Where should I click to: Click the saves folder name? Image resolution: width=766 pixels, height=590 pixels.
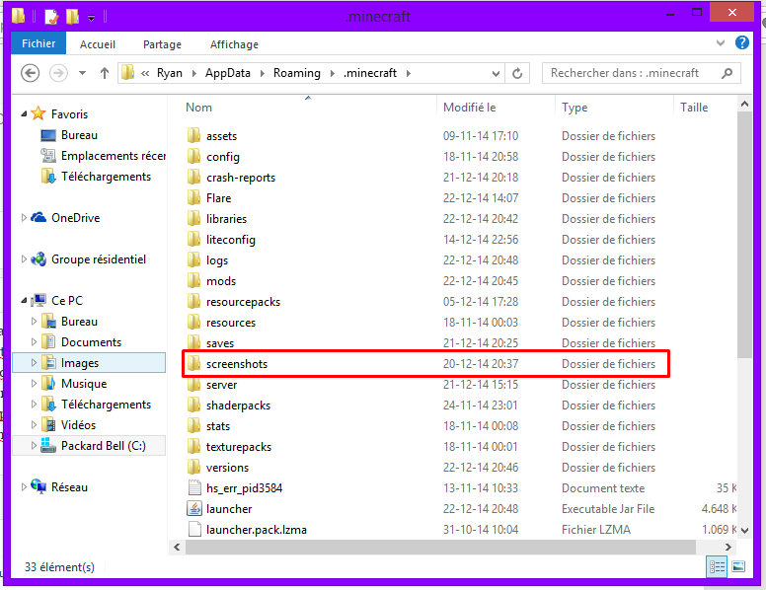click(220, 343)
